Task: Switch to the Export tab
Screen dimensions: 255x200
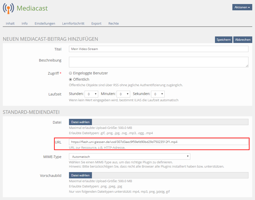Action: pos(96,23)
